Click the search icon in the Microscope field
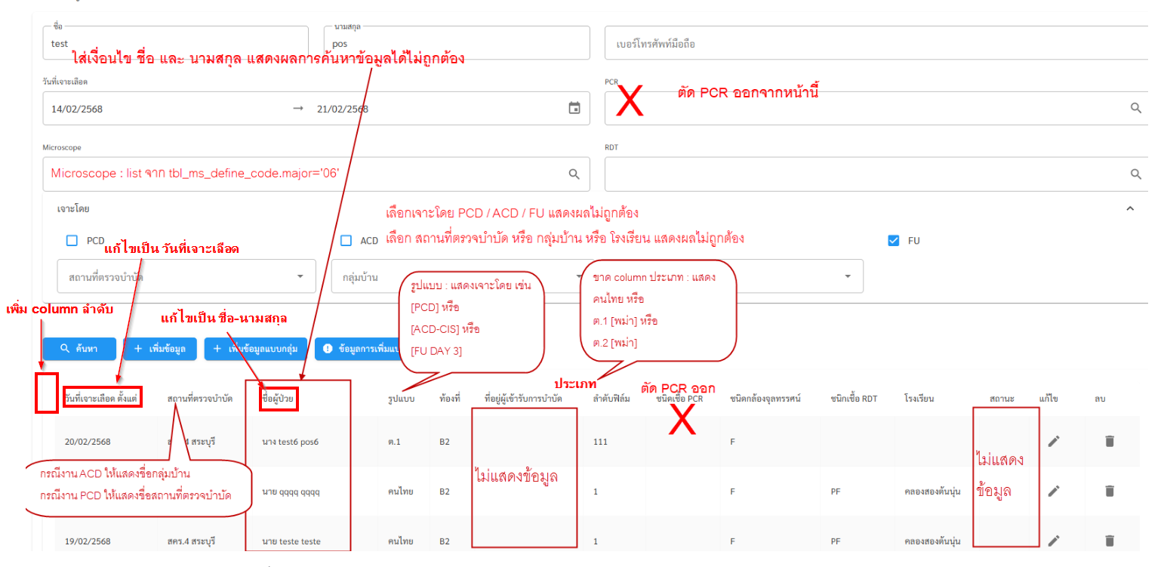Viewport: 1167px width, 567px height. (x=574, y=174)
